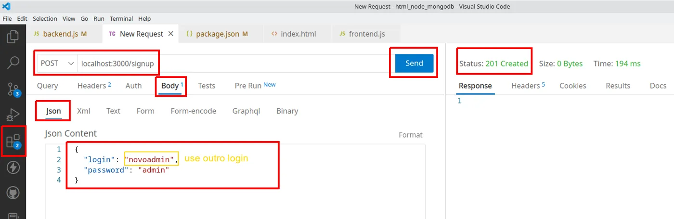Switch to backend.js editor tab
Image resolution: width=674 pixels, height=219 pixels.
pos(65,34)
